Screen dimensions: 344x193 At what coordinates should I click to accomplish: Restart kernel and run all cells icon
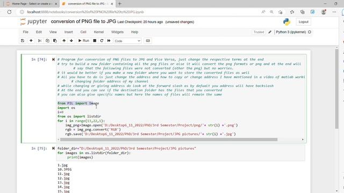tap(109, 41)
